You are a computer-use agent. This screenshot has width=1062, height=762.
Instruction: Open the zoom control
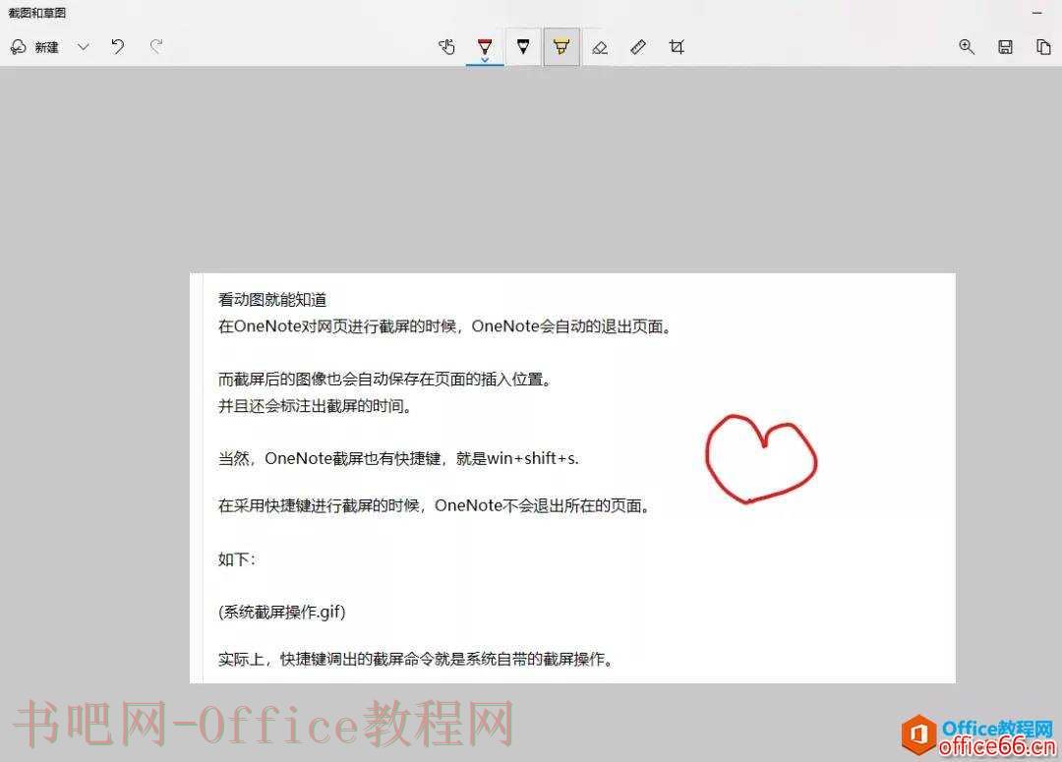pyautogui.click(x=967, y=47)
